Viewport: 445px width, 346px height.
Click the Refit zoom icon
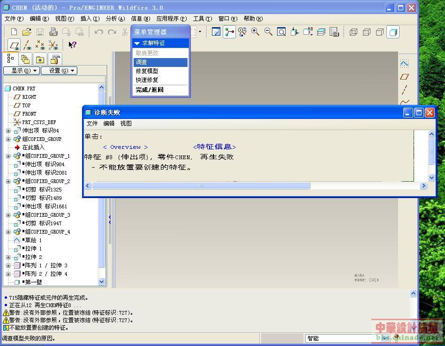pos(281,32)
